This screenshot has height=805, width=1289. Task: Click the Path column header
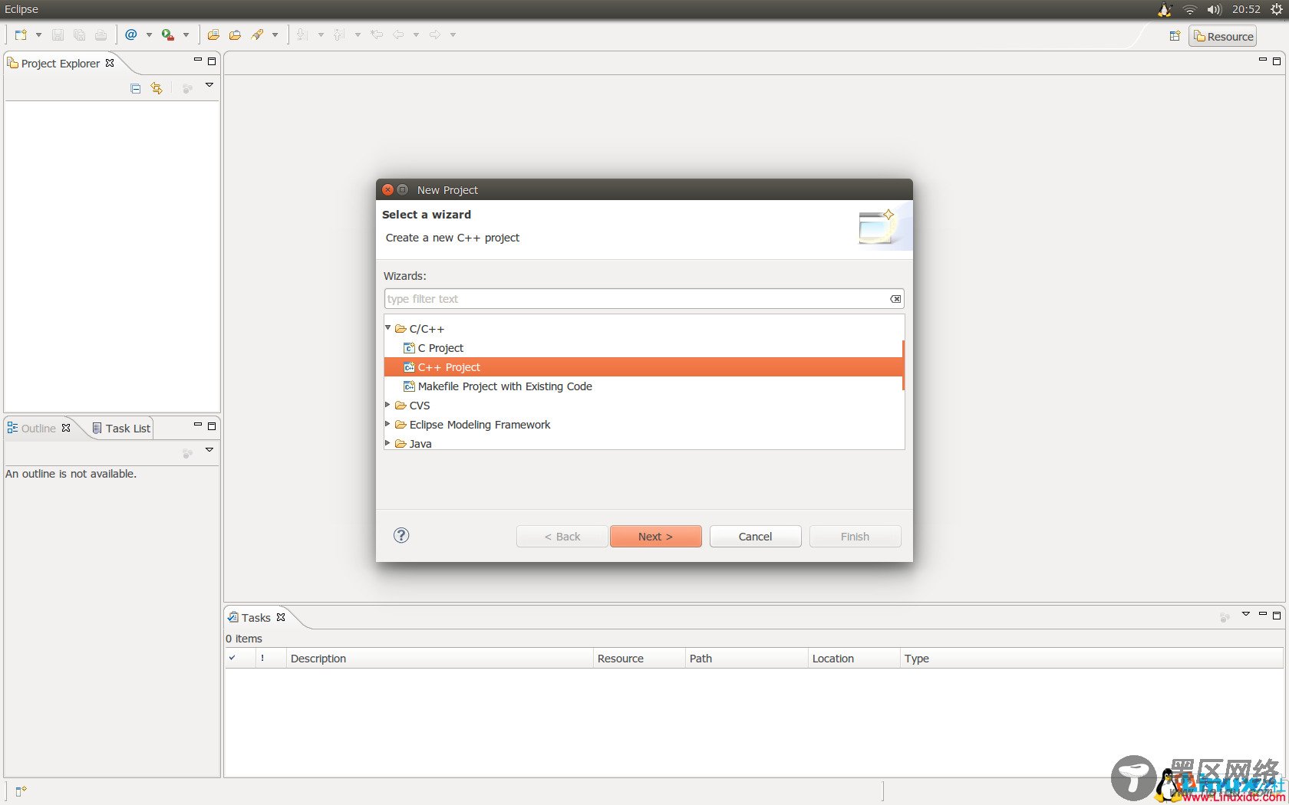pyautogui.click(x=747, y=659)
